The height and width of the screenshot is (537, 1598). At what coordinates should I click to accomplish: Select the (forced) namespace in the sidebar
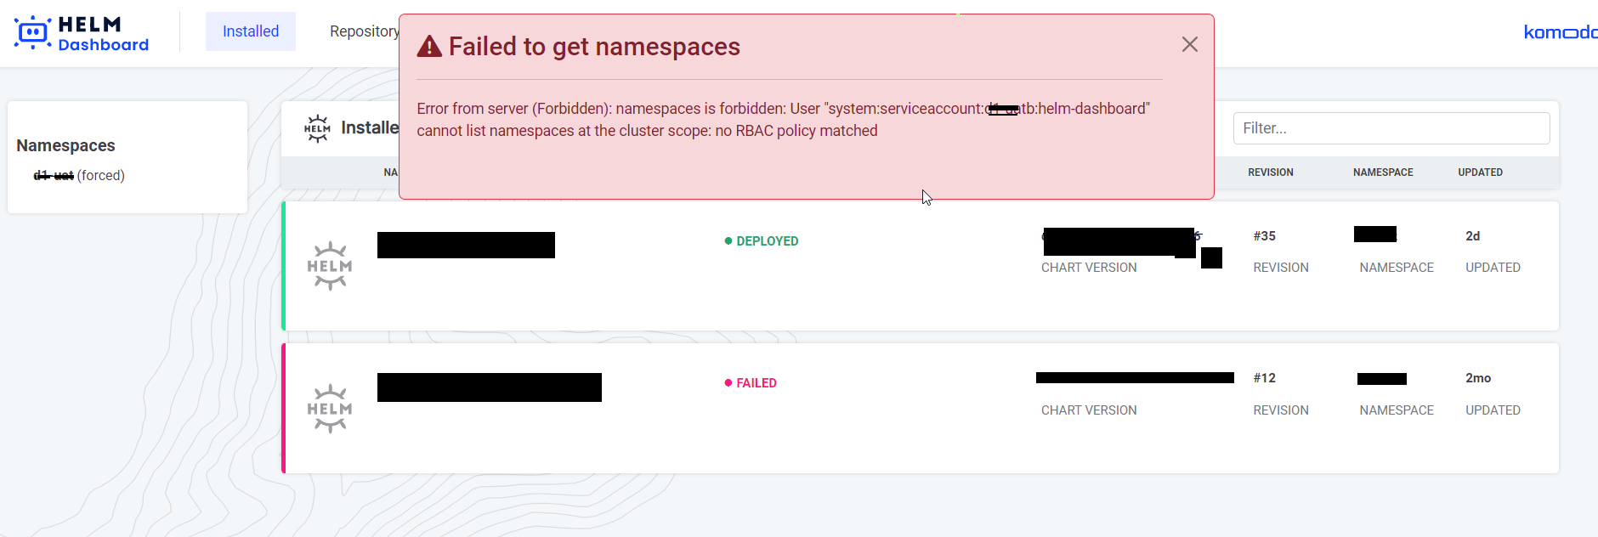click(x=79, y=175)
